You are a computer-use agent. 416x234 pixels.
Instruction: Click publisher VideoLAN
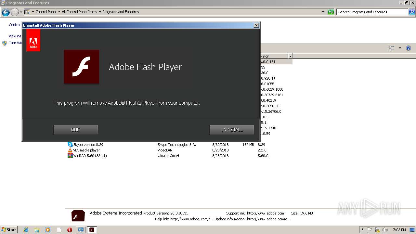(x=165, y=150)
